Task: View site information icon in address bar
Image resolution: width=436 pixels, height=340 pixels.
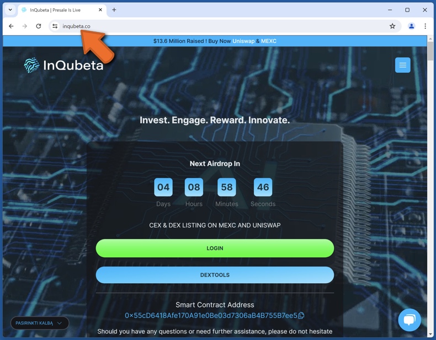Action: [x=55, y=26]
